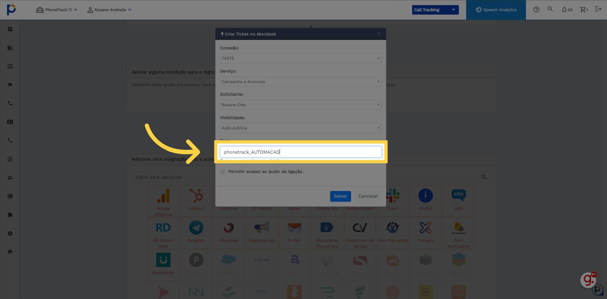Open the Call Tracking product dropdown

(435, 10)
